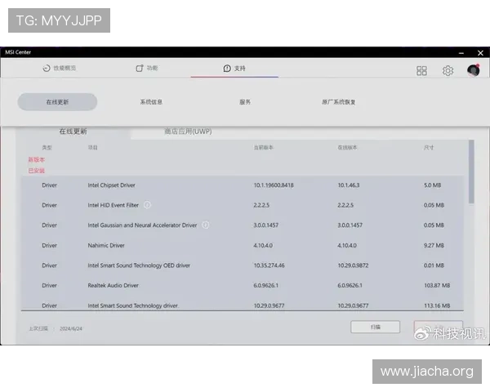490x392 pixels.
Task: Click online version 10.1.46.3
Action: click(349, 185)
